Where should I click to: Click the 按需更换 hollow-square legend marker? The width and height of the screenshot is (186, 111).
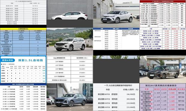coord(7,64)
